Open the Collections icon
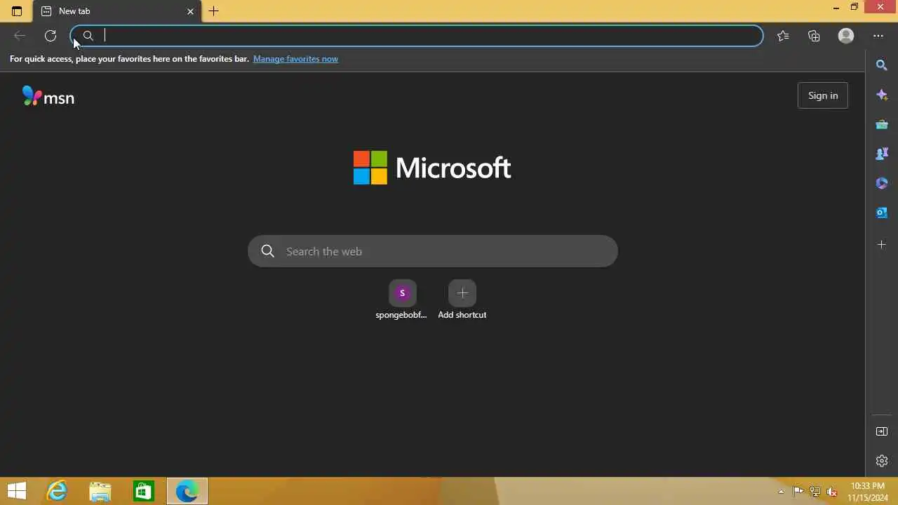This screenshot has width=898, height=505. [x=814, y=36]
